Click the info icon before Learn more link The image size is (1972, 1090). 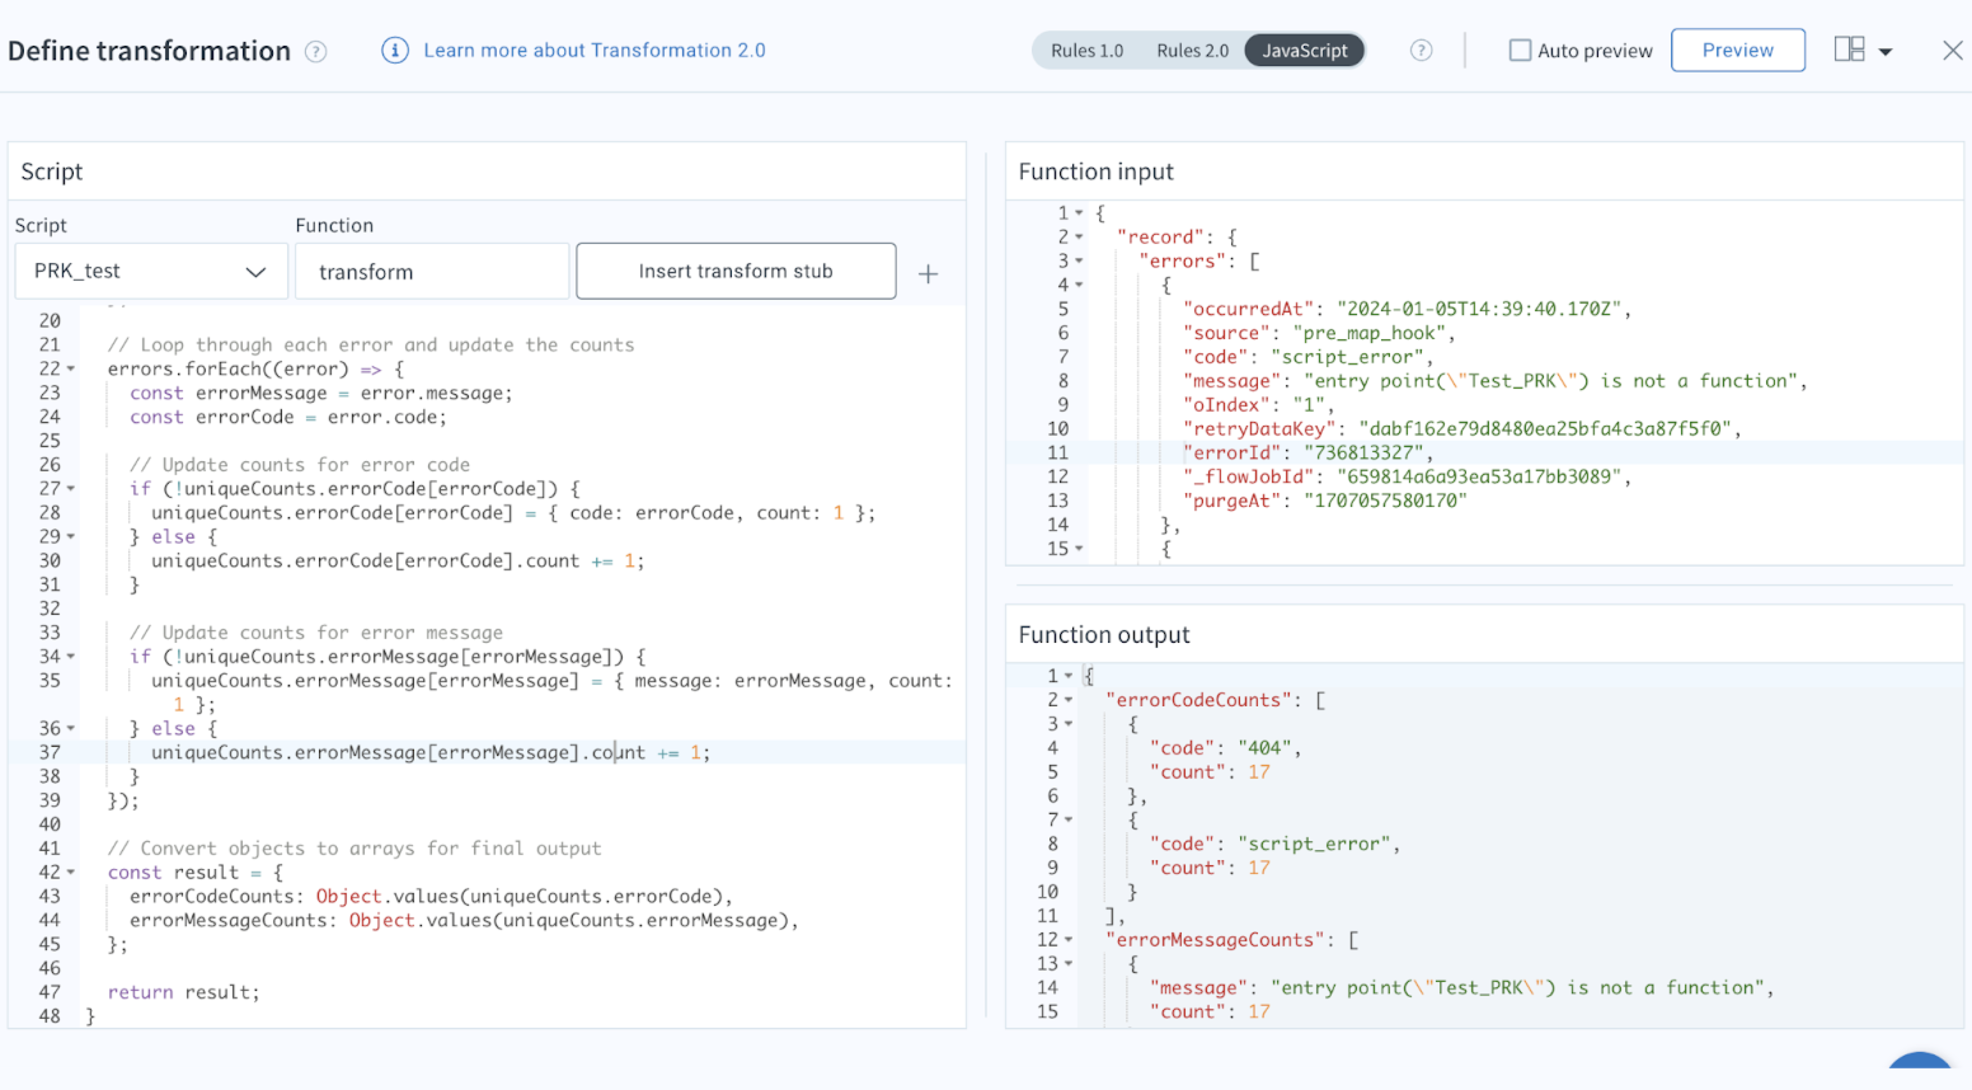pos(395,51)
